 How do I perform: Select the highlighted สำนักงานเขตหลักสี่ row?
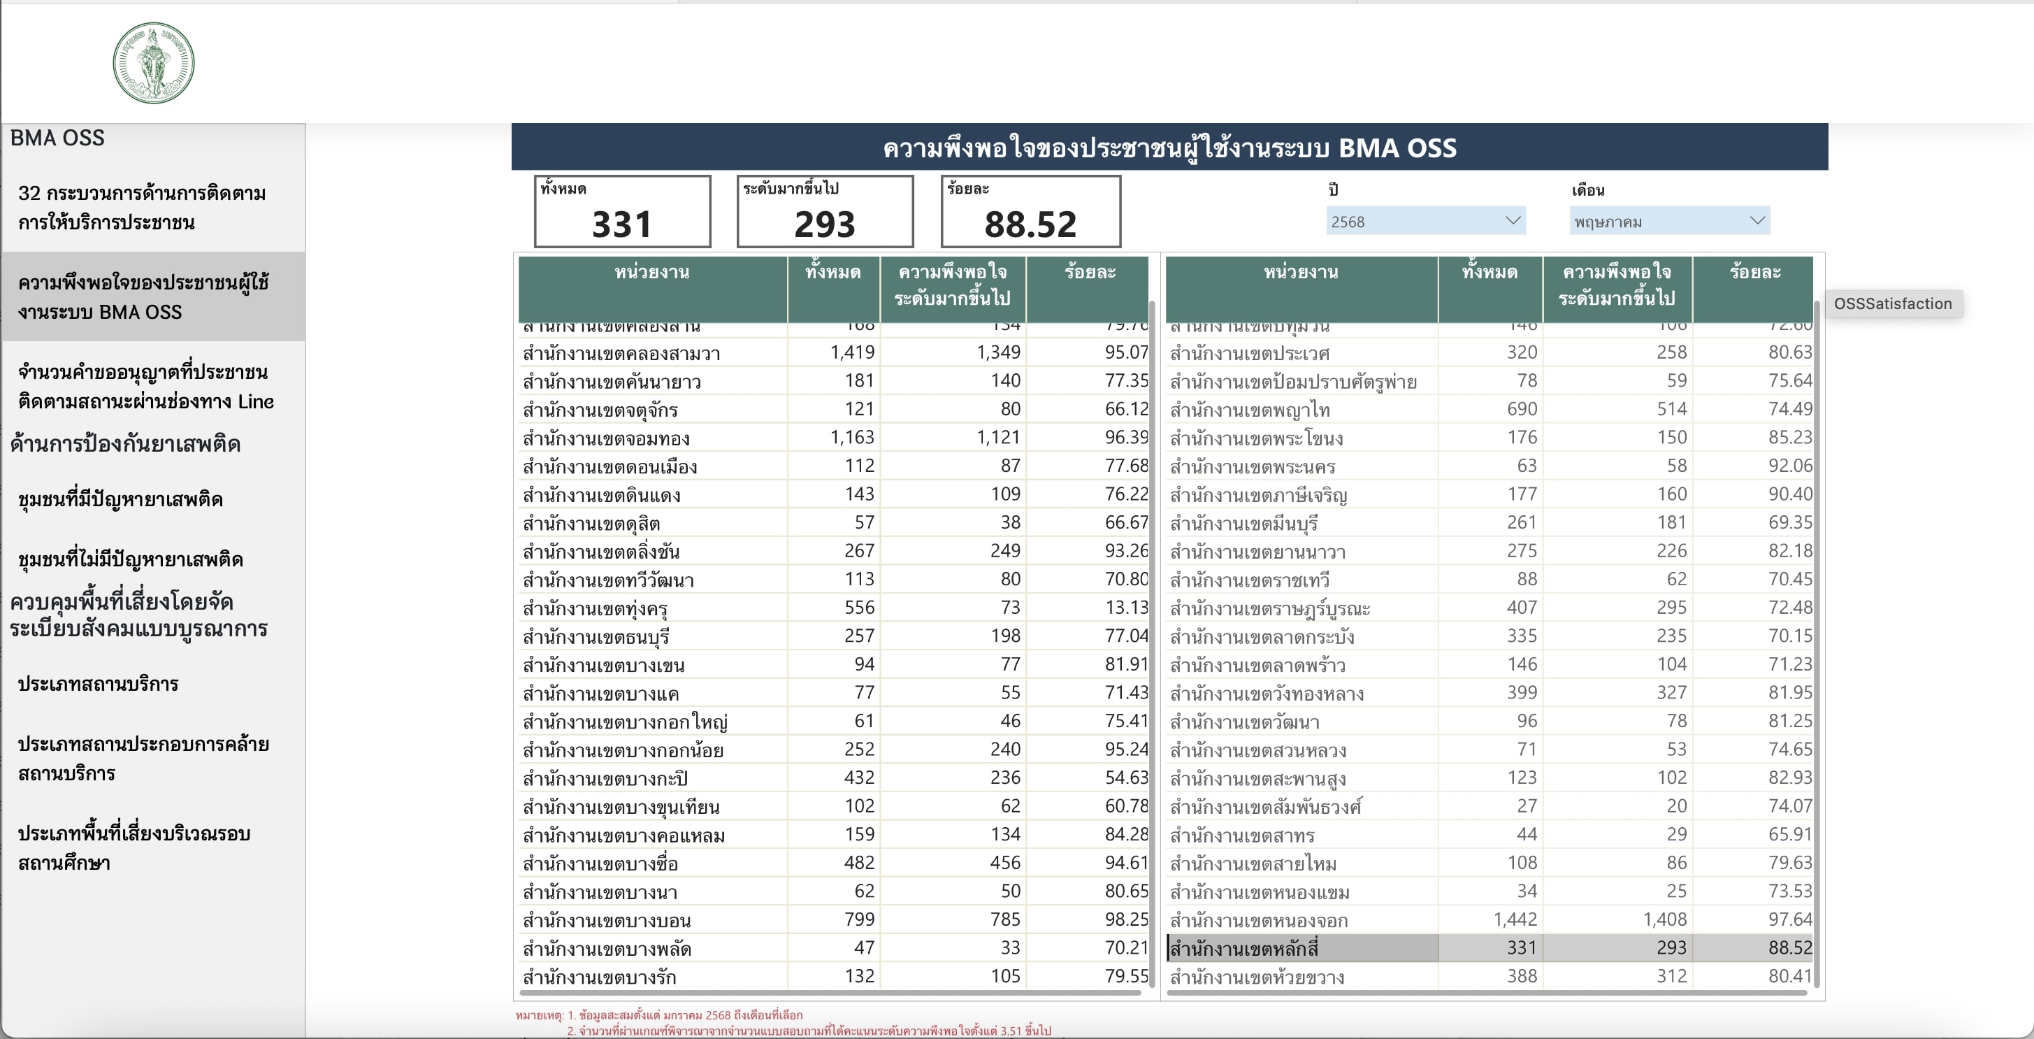[x=1490, y=948]
